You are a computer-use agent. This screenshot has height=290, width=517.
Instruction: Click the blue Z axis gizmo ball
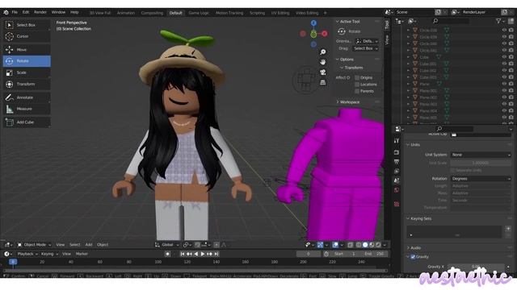pyautogui.click(x=313, y=23)
